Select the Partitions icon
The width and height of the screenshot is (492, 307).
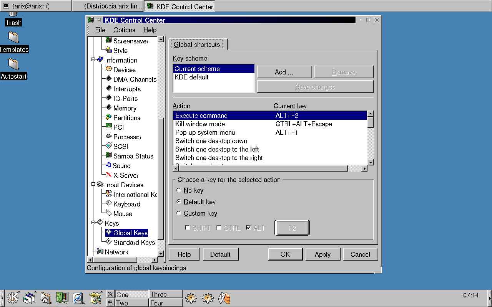(x=109, y=117)
